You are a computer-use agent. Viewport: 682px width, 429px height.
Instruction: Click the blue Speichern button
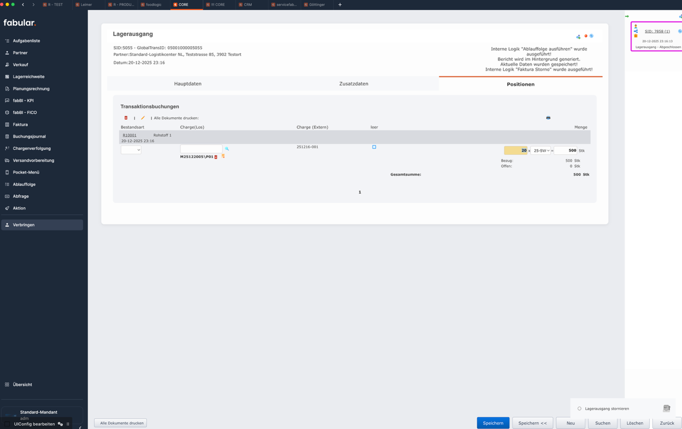(x=493, y=423)
